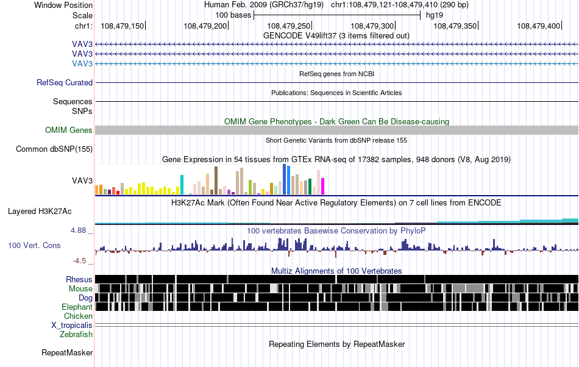Click the Dog alignment row label

click(85, 298)
